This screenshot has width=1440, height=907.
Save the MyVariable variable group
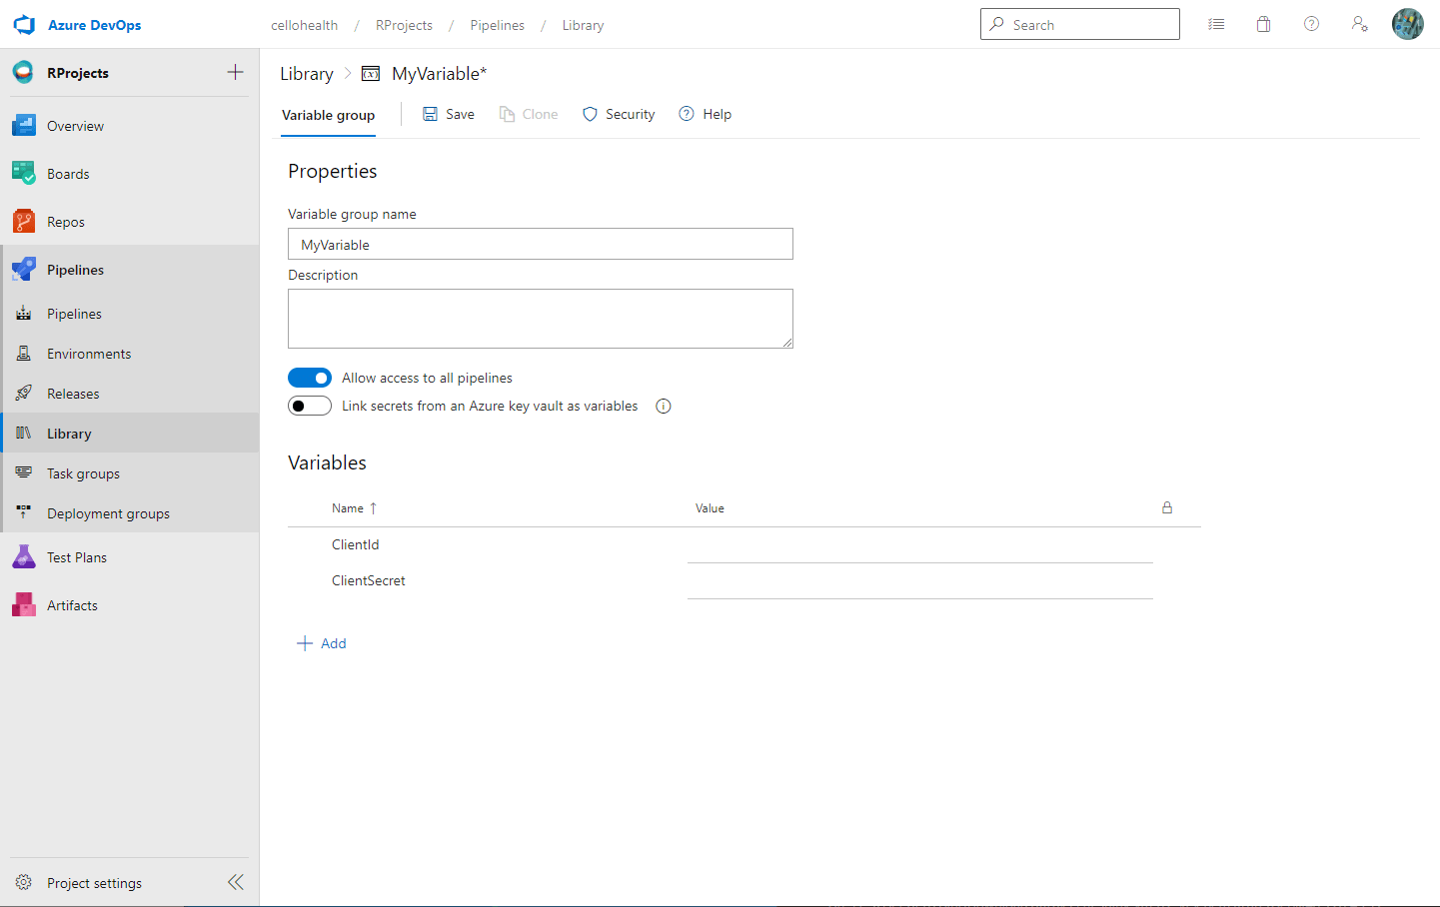[448, 114]
